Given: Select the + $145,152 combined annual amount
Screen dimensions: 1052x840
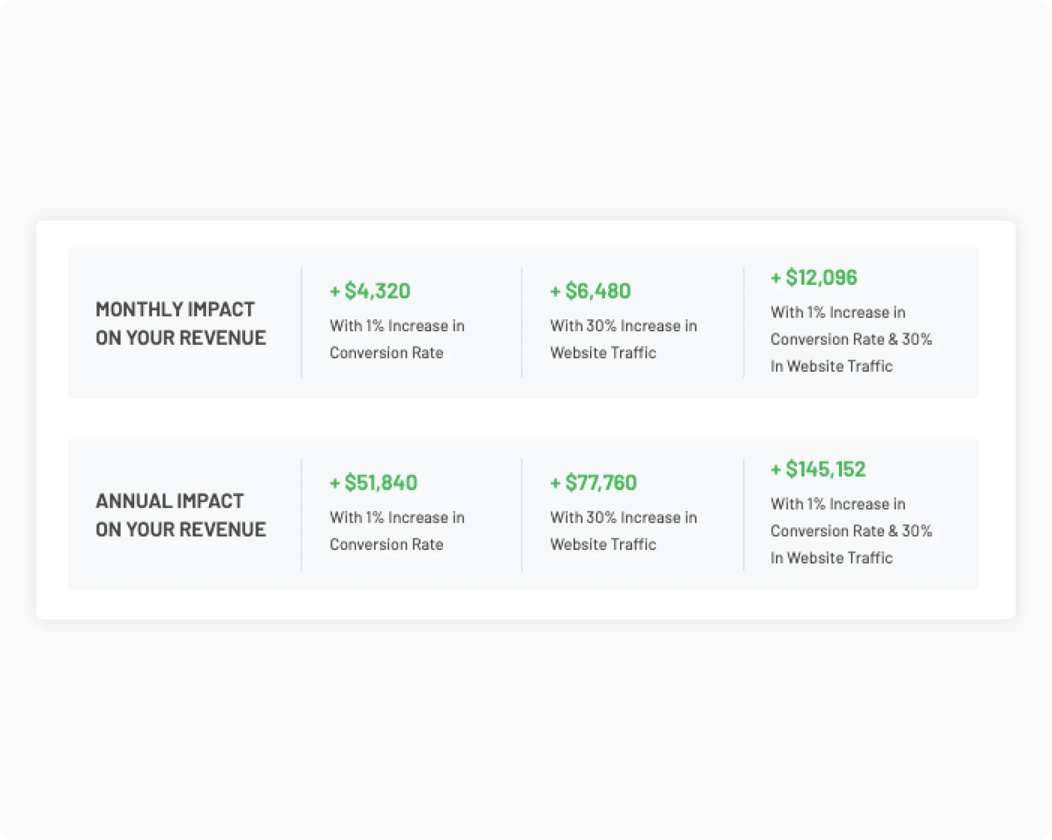Looking at the screenshot, I should (x=818, y=469).
